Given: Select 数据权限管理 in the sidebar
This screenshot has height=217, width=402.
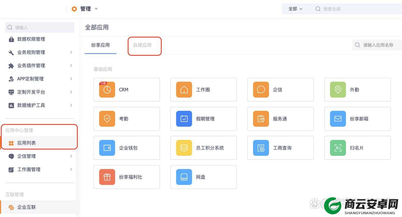Looking at the screenshot, I should point(40,39).
